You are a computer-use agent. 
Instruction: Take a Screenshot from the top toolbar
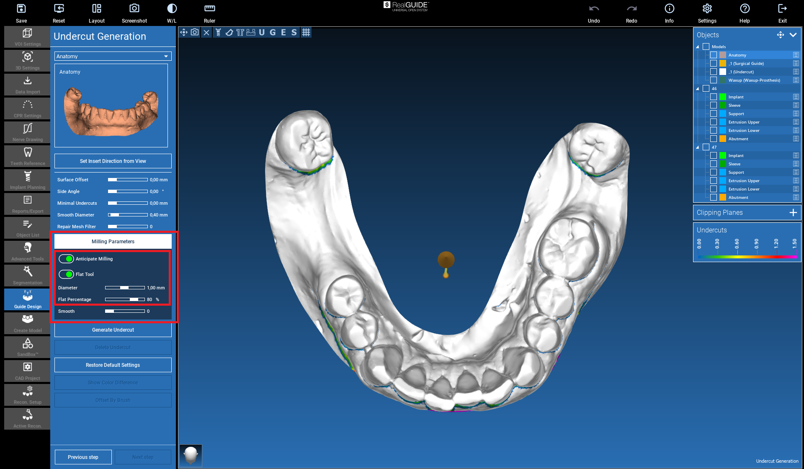pos(134,13)
